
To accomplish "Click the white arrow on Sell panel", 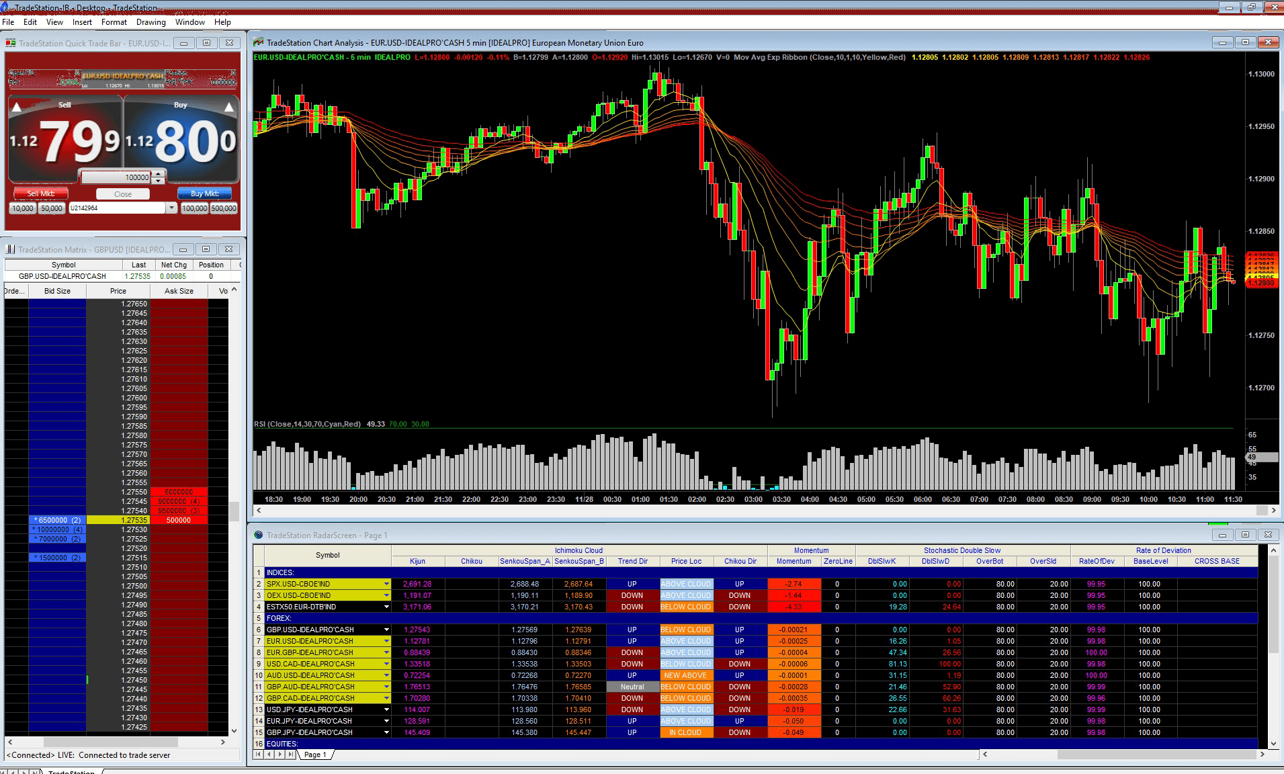I will click(x=17, y=107).
